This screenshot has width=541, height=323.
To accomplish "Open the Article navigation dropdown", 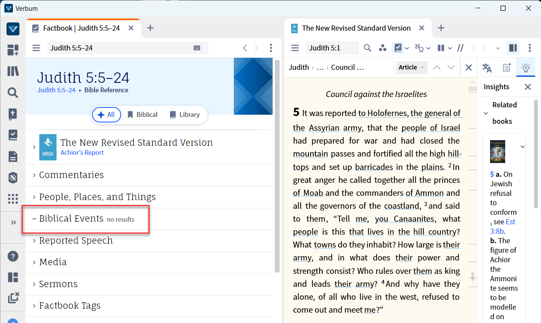I will click(412, 67).
